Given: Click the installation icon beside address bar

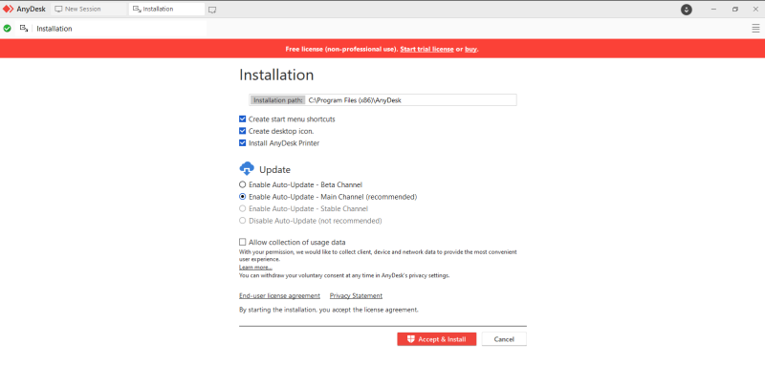Looking at the screenshot, I should (x=23, y=29).
